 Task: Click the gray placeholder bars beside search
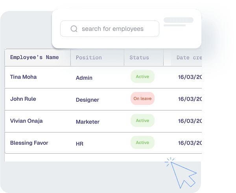coord(179,22)
